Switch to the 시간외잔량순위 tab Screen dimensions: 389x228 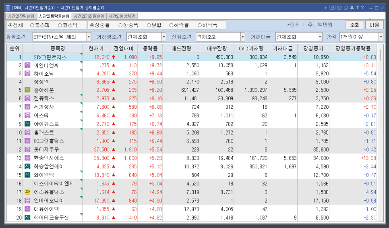(21, 16)
